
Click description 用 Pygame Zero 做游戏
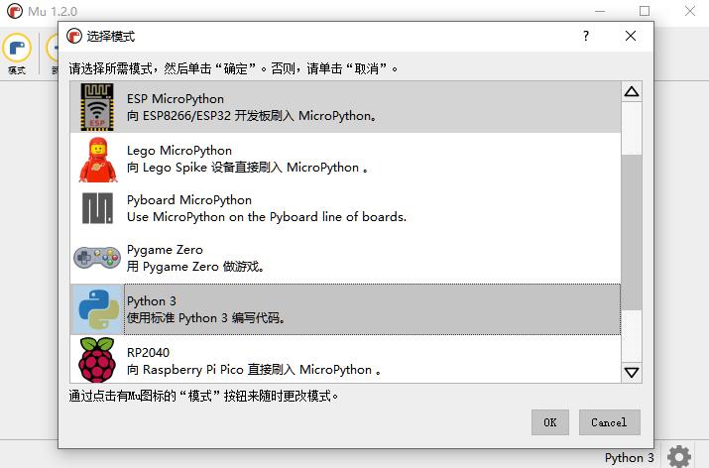pos(195,267)
